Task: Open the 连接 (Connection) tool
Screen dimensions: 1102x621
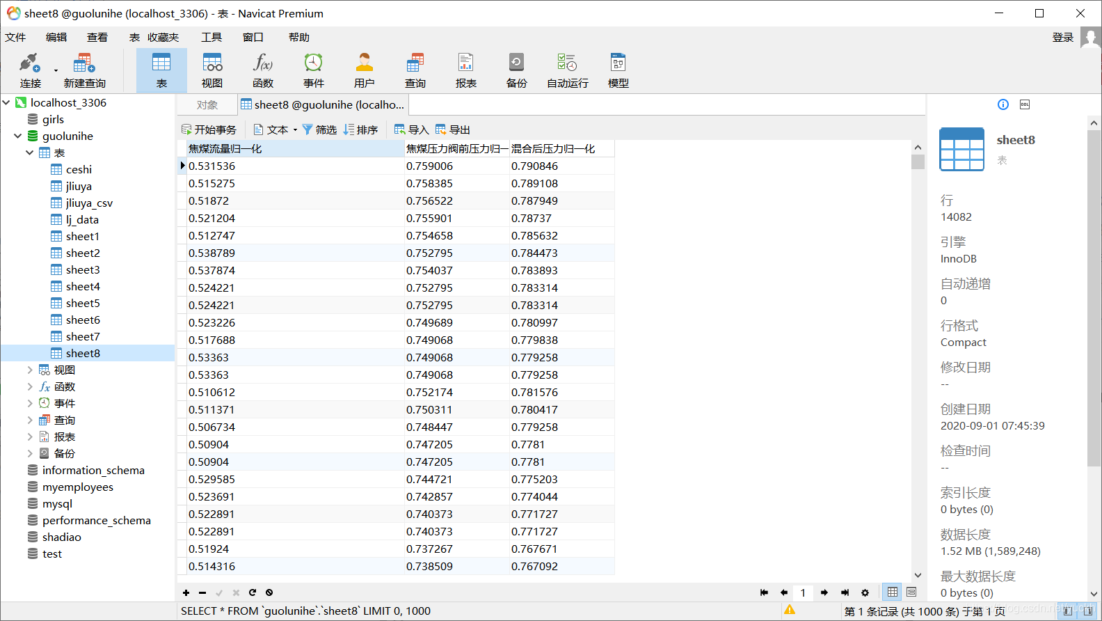Action: click(30, 71)
